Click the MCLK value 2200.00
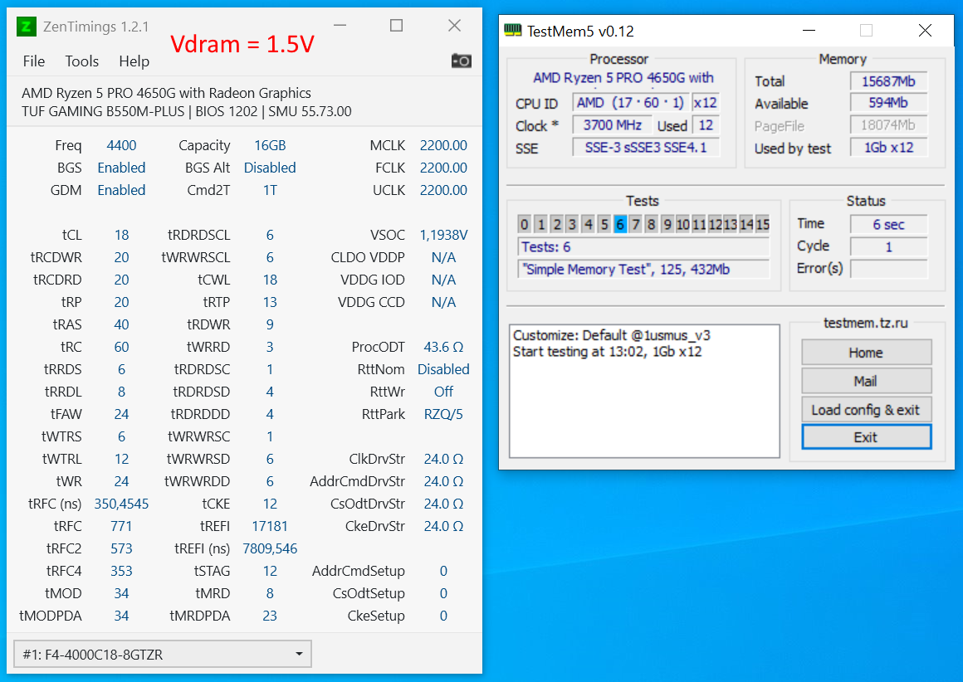Viewport: 963px width, 682px height. (x=443, y=145)
